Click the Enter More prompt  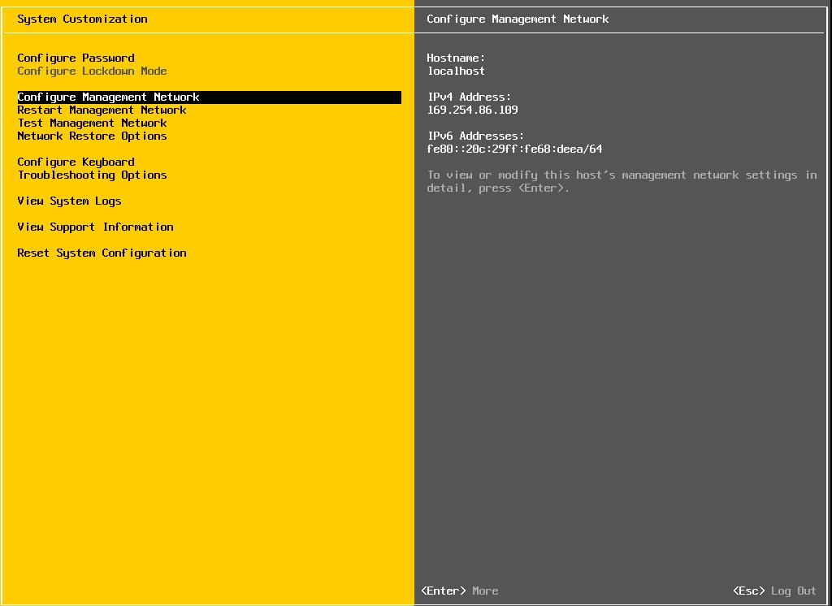(x=459, y=591)
